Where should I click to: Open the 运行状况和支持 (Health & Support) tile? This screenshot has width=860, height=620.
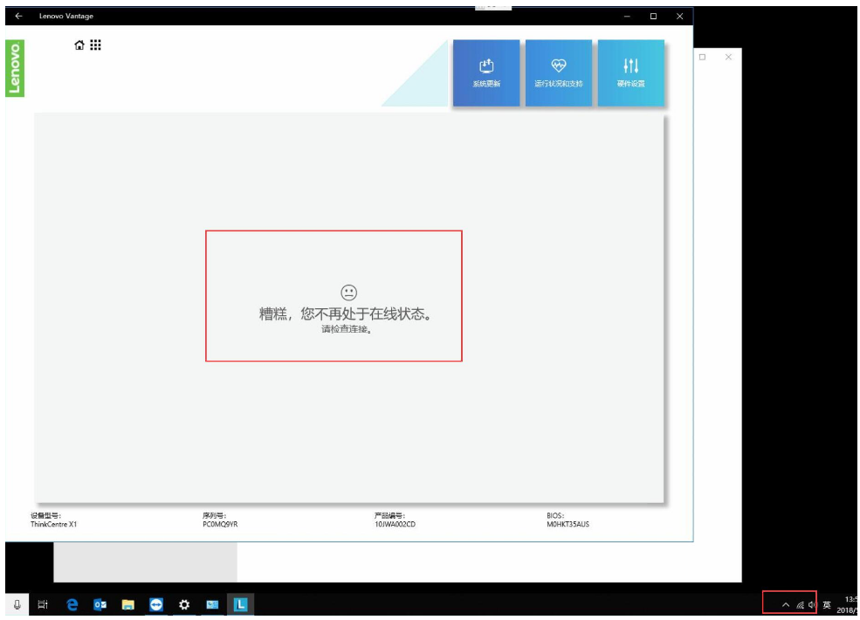pos(559,72)
